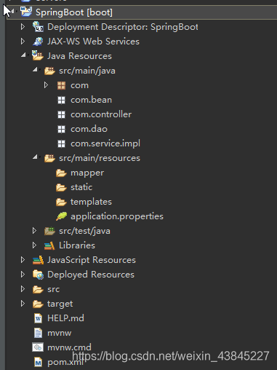Click the mvnw.cmd file icon
Viewport: 277px width, 370px height.
point(38,347)
